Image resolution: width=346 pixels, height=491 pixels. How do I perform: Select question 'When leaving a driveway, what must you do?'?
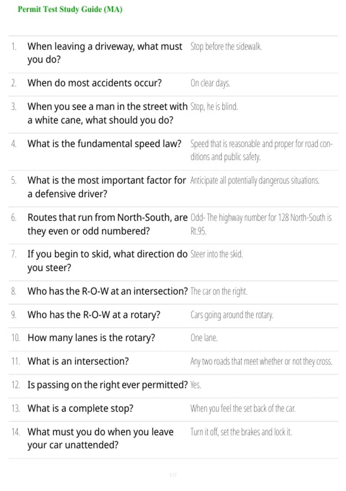point(105,53)
